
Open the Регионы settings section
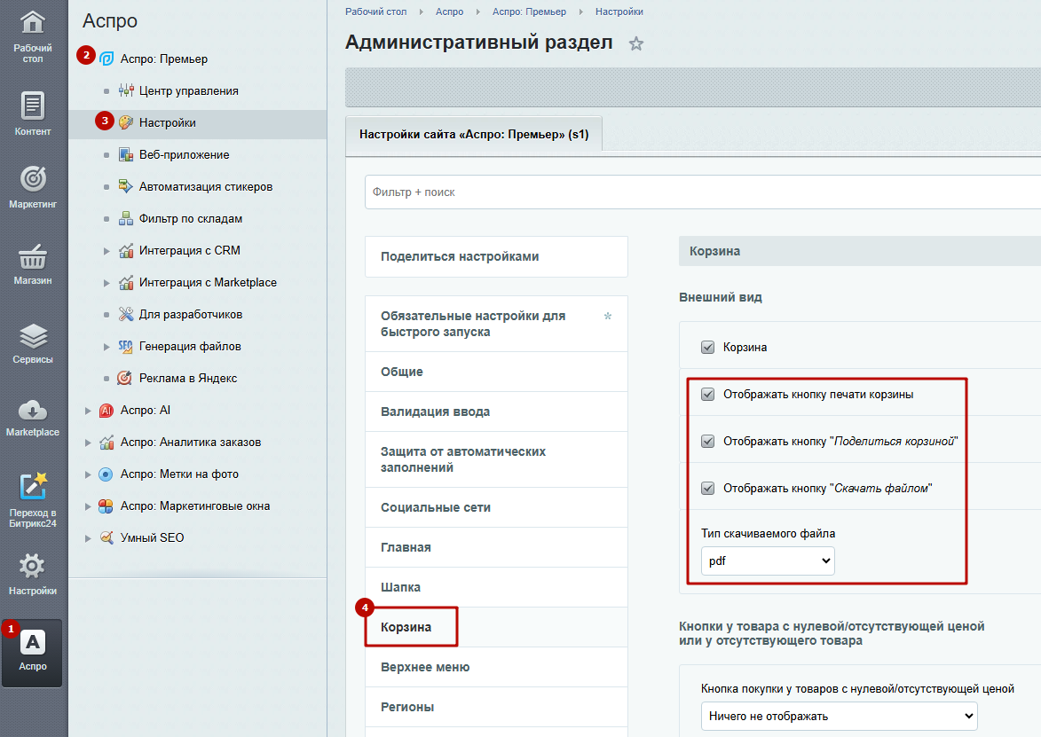click(x=496, y=707)
